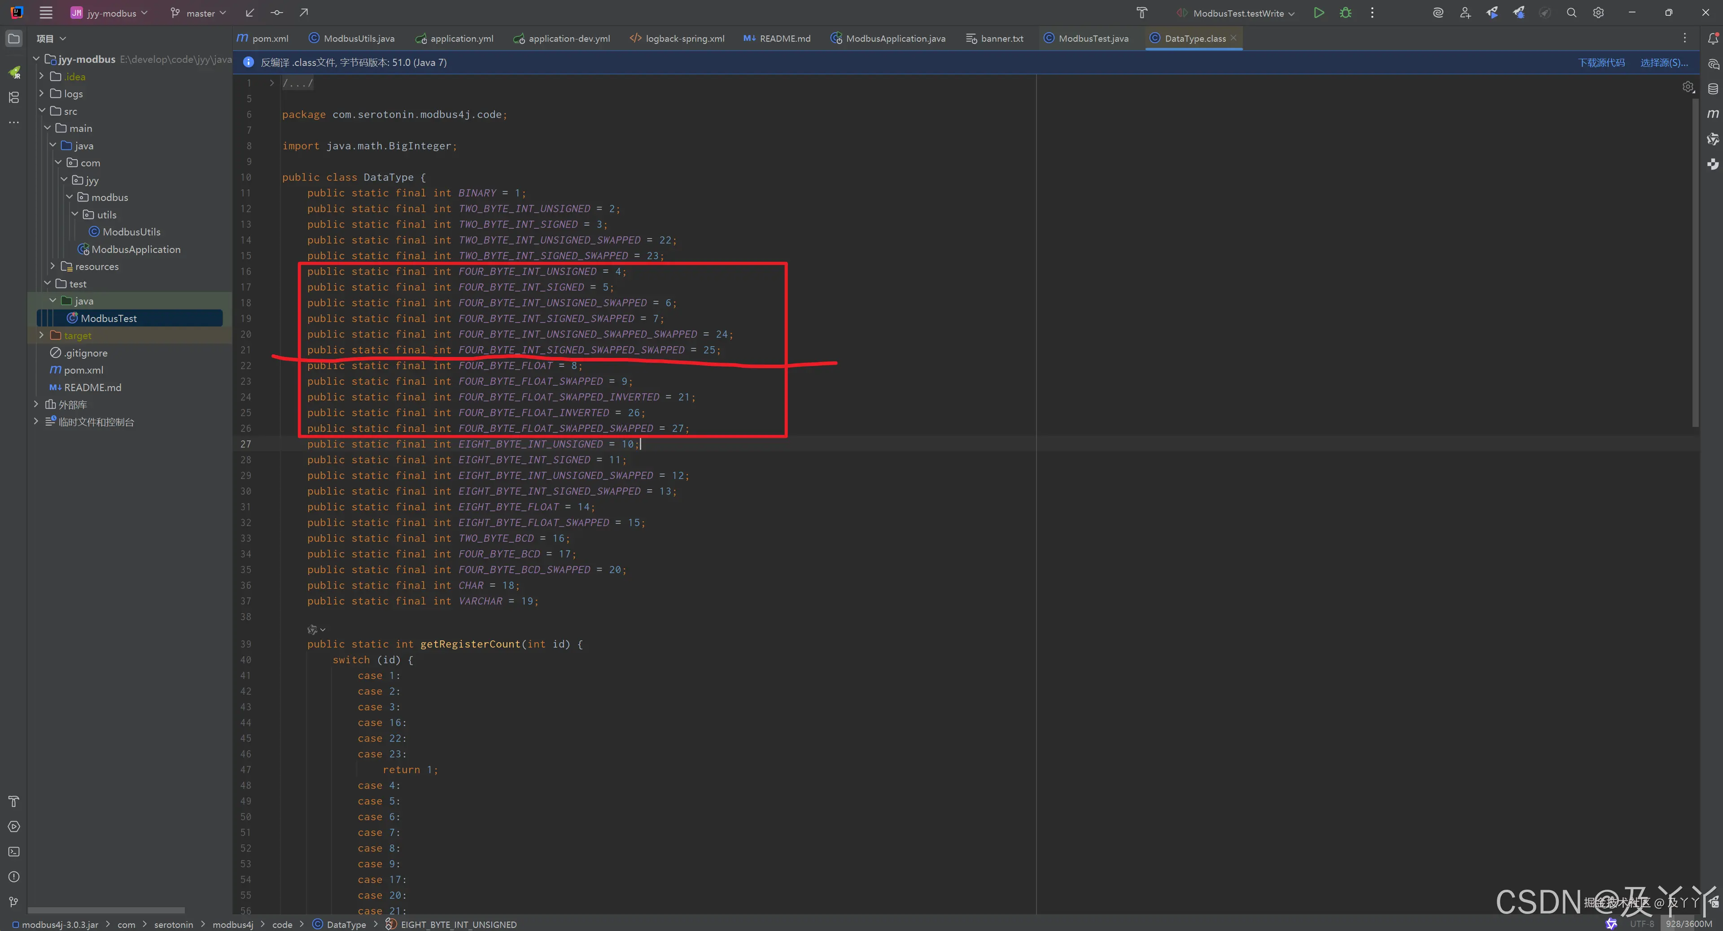The image size is (1723, 931).
Task: Open the Terminal tool window icon
Action: point(13,852)
